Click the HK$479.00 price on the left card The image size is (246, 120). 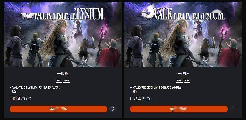click(x=20, y=99)
